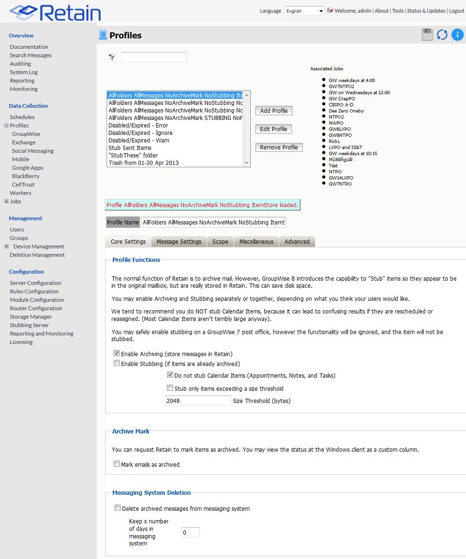This screenshot has width=466, height=559.
Task: Open the blue info help icon
Action: point(458,35)
